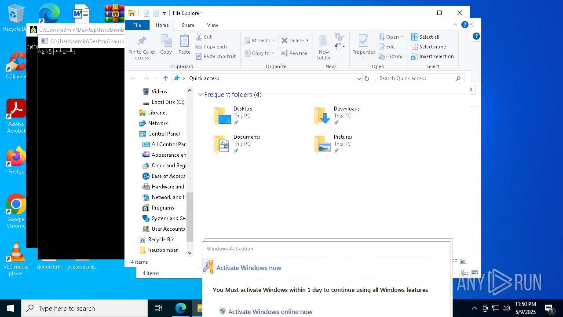This screenshot has height=317, width=563.
Task: Select User Accounts in navigation pane
Action: click(x=168, y=229)
